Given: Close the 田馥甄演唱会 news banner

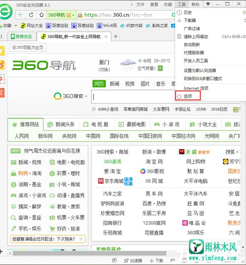Looking at the screenshot, I should pyautogui.click(x=81, y=239).
